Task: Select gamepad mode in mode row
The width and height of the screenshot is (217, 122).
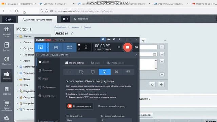Action: tap(116, 72)
